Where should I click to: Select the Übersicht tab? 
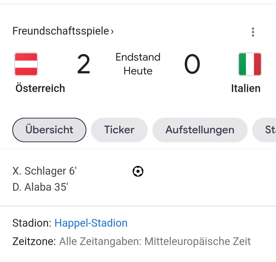tap(49, 130)
